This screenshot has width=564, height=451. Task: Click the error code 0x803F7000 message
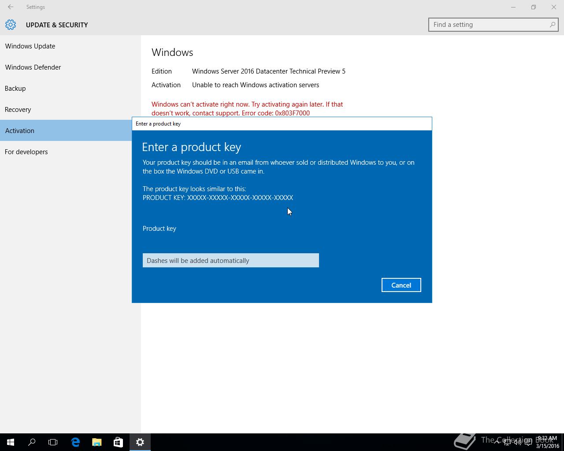[x=247, y=109]
